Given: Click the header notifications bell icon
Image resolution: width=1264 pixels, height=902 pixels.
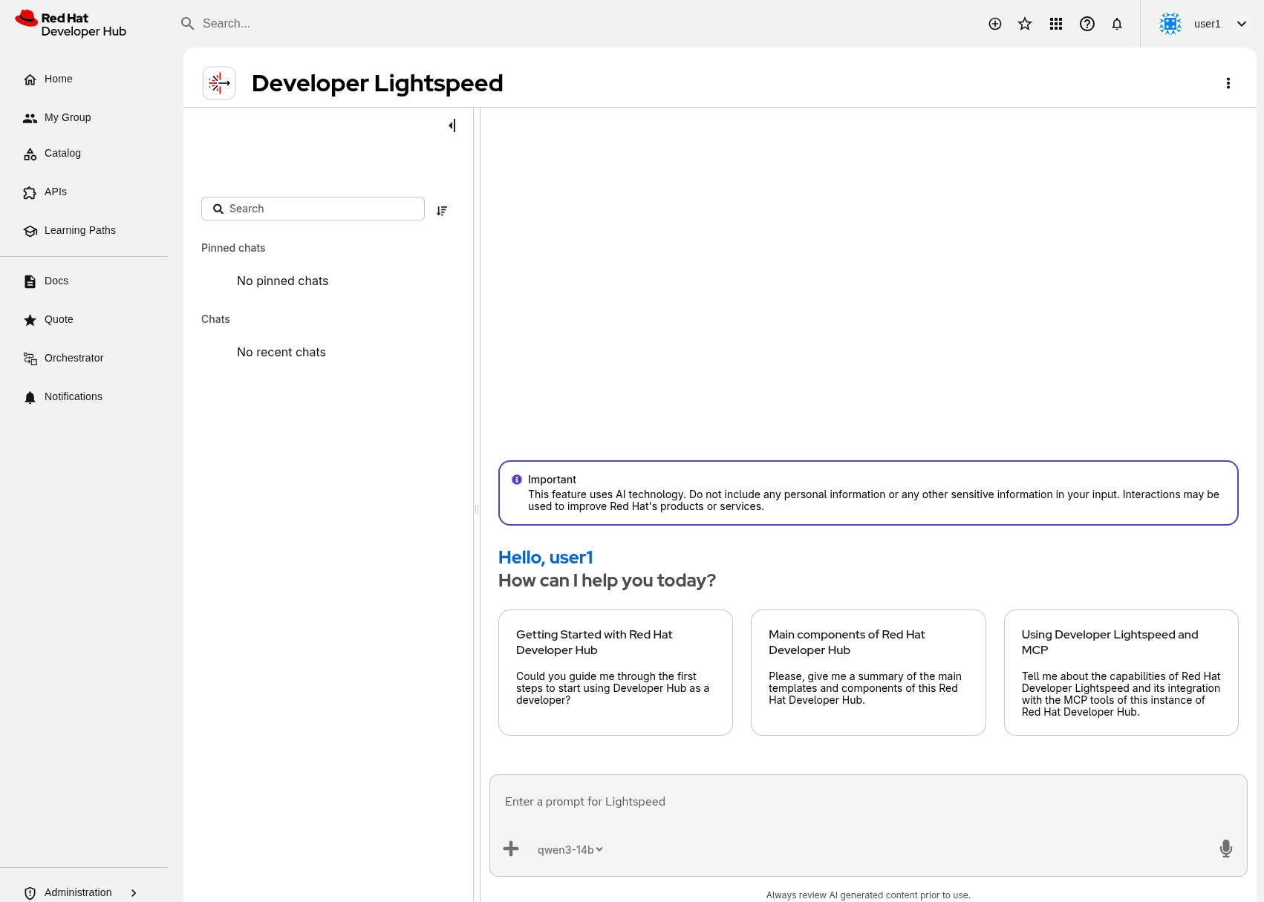Looking at the screenshot, I should click(1117, 24).
